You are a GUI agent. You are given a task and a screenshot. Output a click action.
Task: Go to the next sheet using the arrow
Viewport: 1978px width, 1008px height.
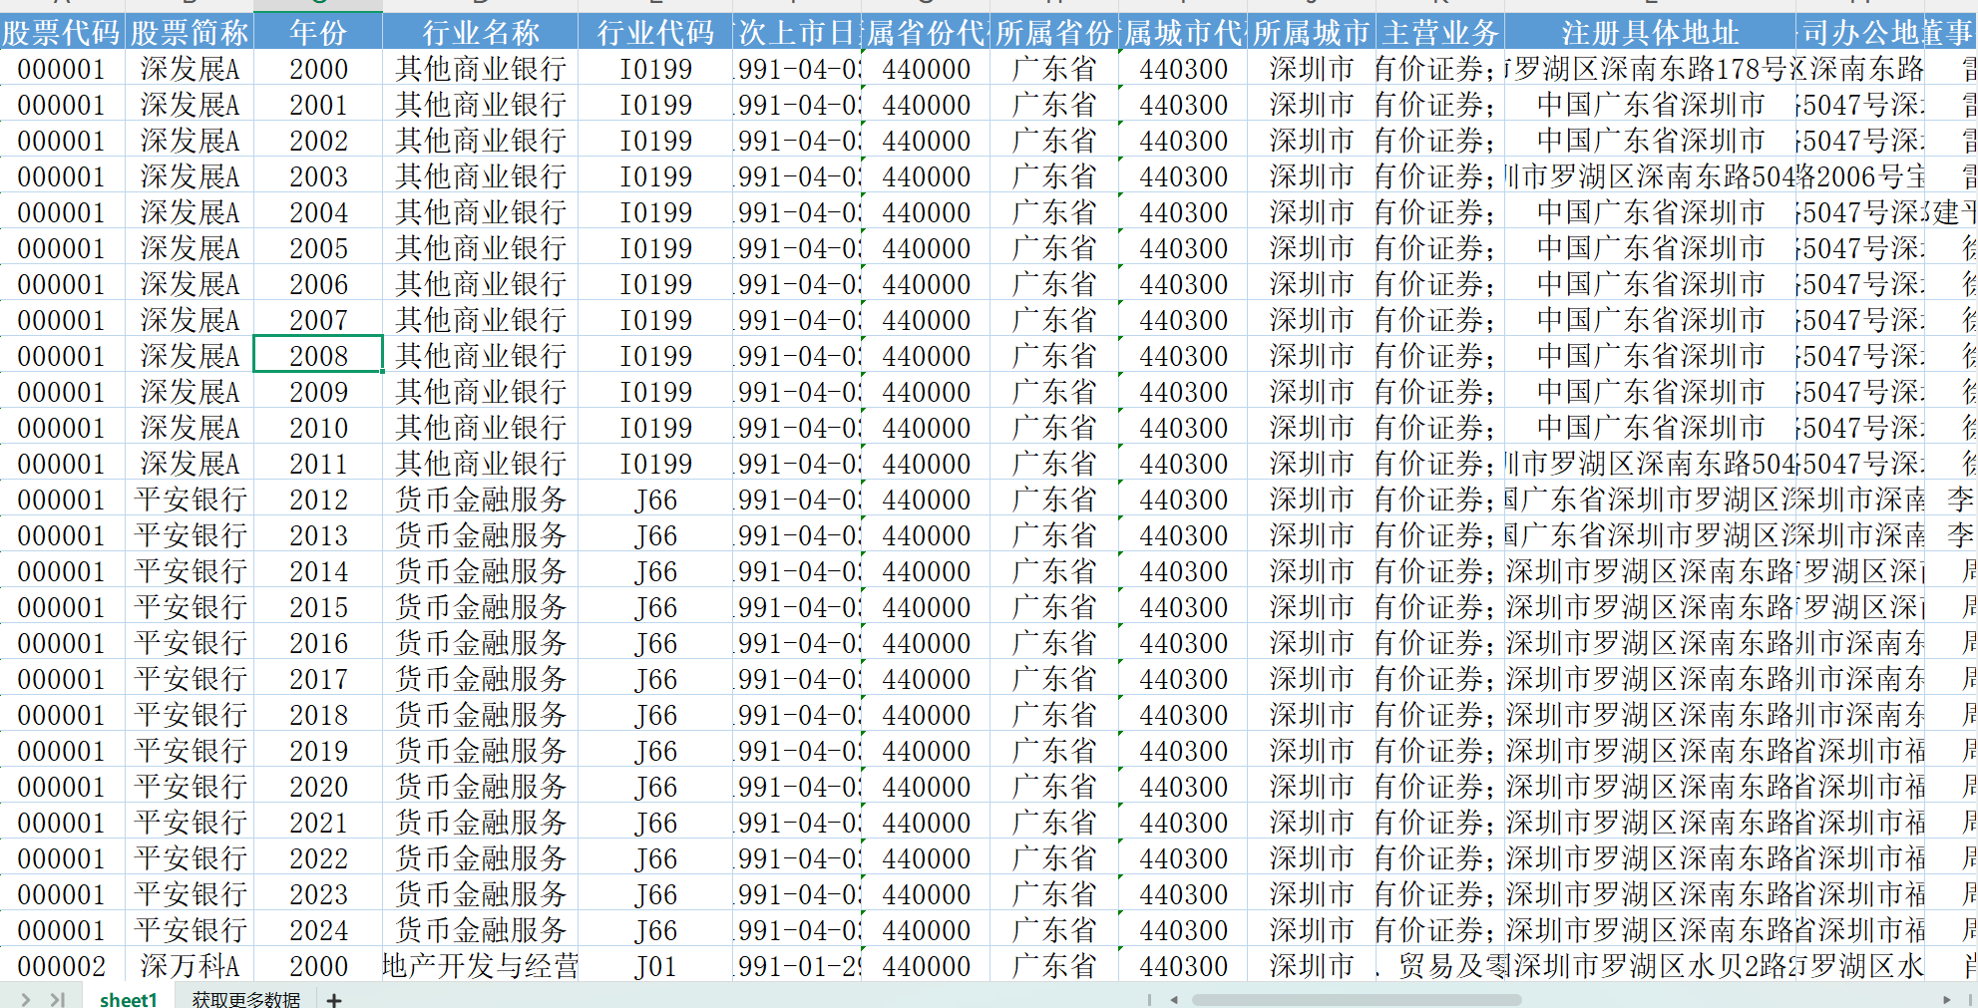pos(25,998)
